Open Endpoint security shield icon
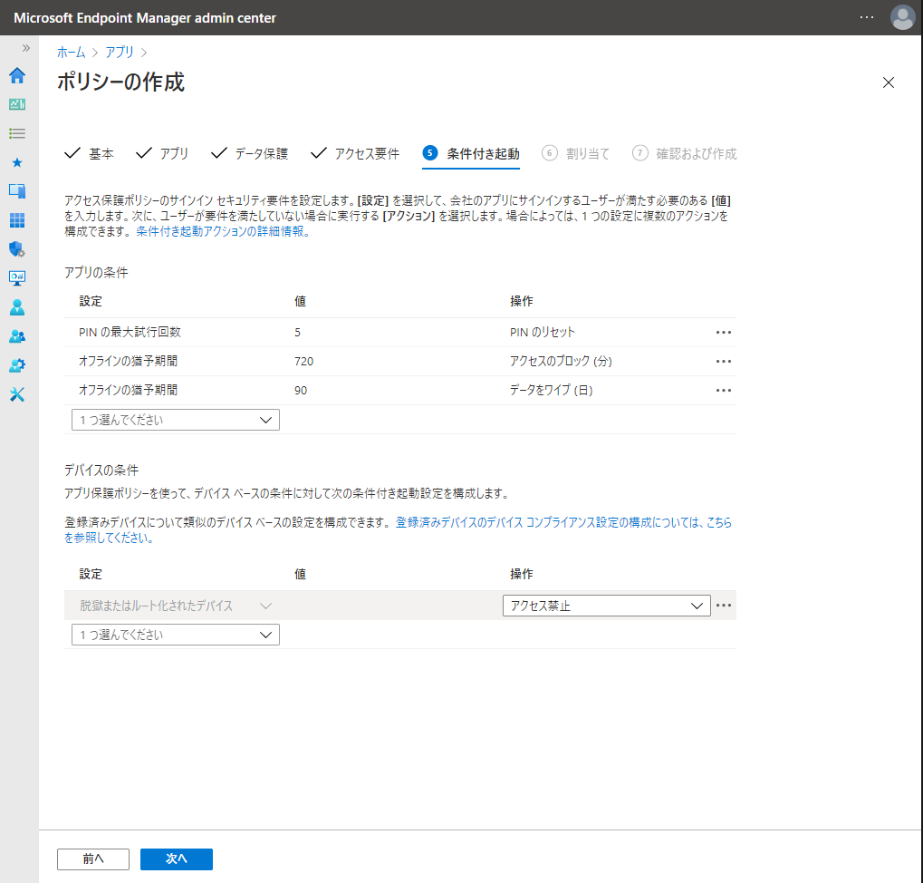This screenshot has width=923, height=883. pyautogui.click(x=17, y=249)
